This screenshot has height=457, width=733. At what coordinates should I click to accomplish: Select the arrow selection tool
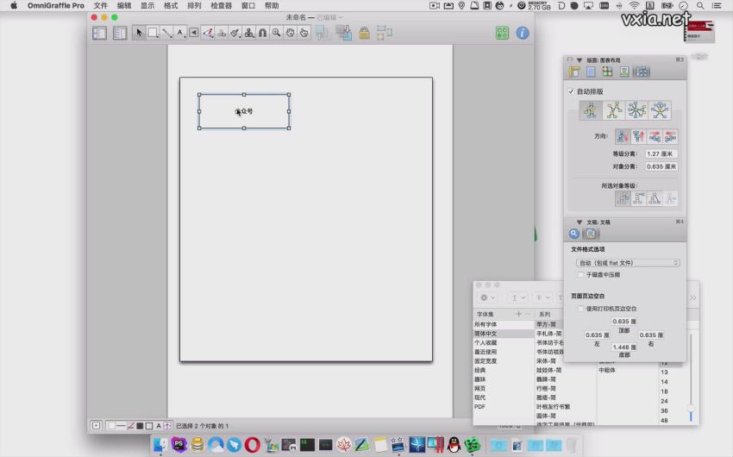point(139,33)
